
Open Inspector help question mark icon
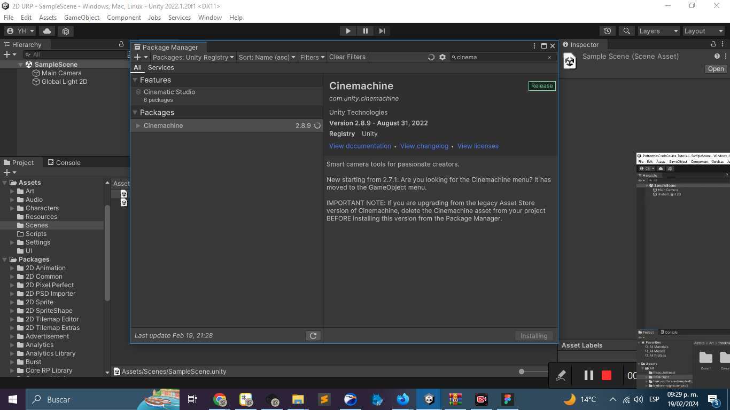[x=717, y=56]
